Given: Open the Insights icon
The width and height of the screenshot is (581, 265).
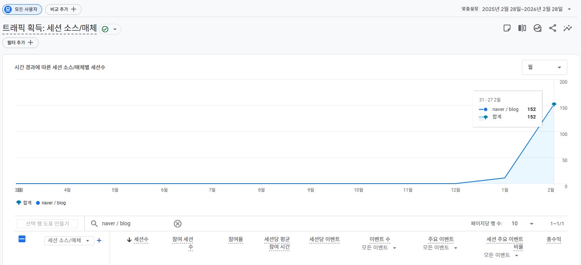Looking at the screenshot, I should tap(537, 28).
